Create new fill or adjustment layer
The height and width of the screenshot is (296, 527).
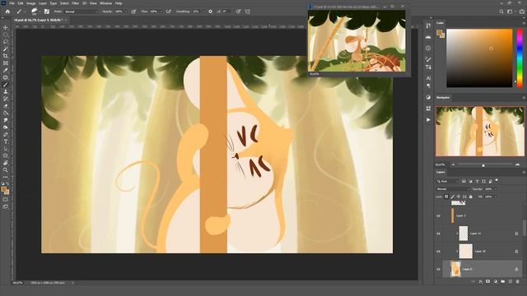496,281
